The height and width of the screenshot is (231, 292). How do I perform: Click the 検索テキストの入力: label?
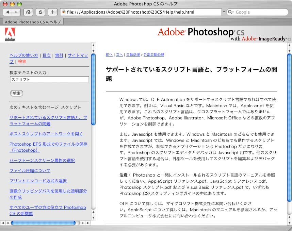pyautogui.click(x=28, y=72)
